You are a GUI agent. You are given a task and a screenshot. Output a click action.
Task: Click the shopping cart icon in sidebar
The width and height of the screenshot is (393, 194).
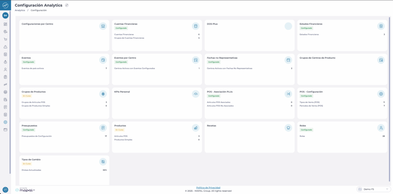point(5,39)
